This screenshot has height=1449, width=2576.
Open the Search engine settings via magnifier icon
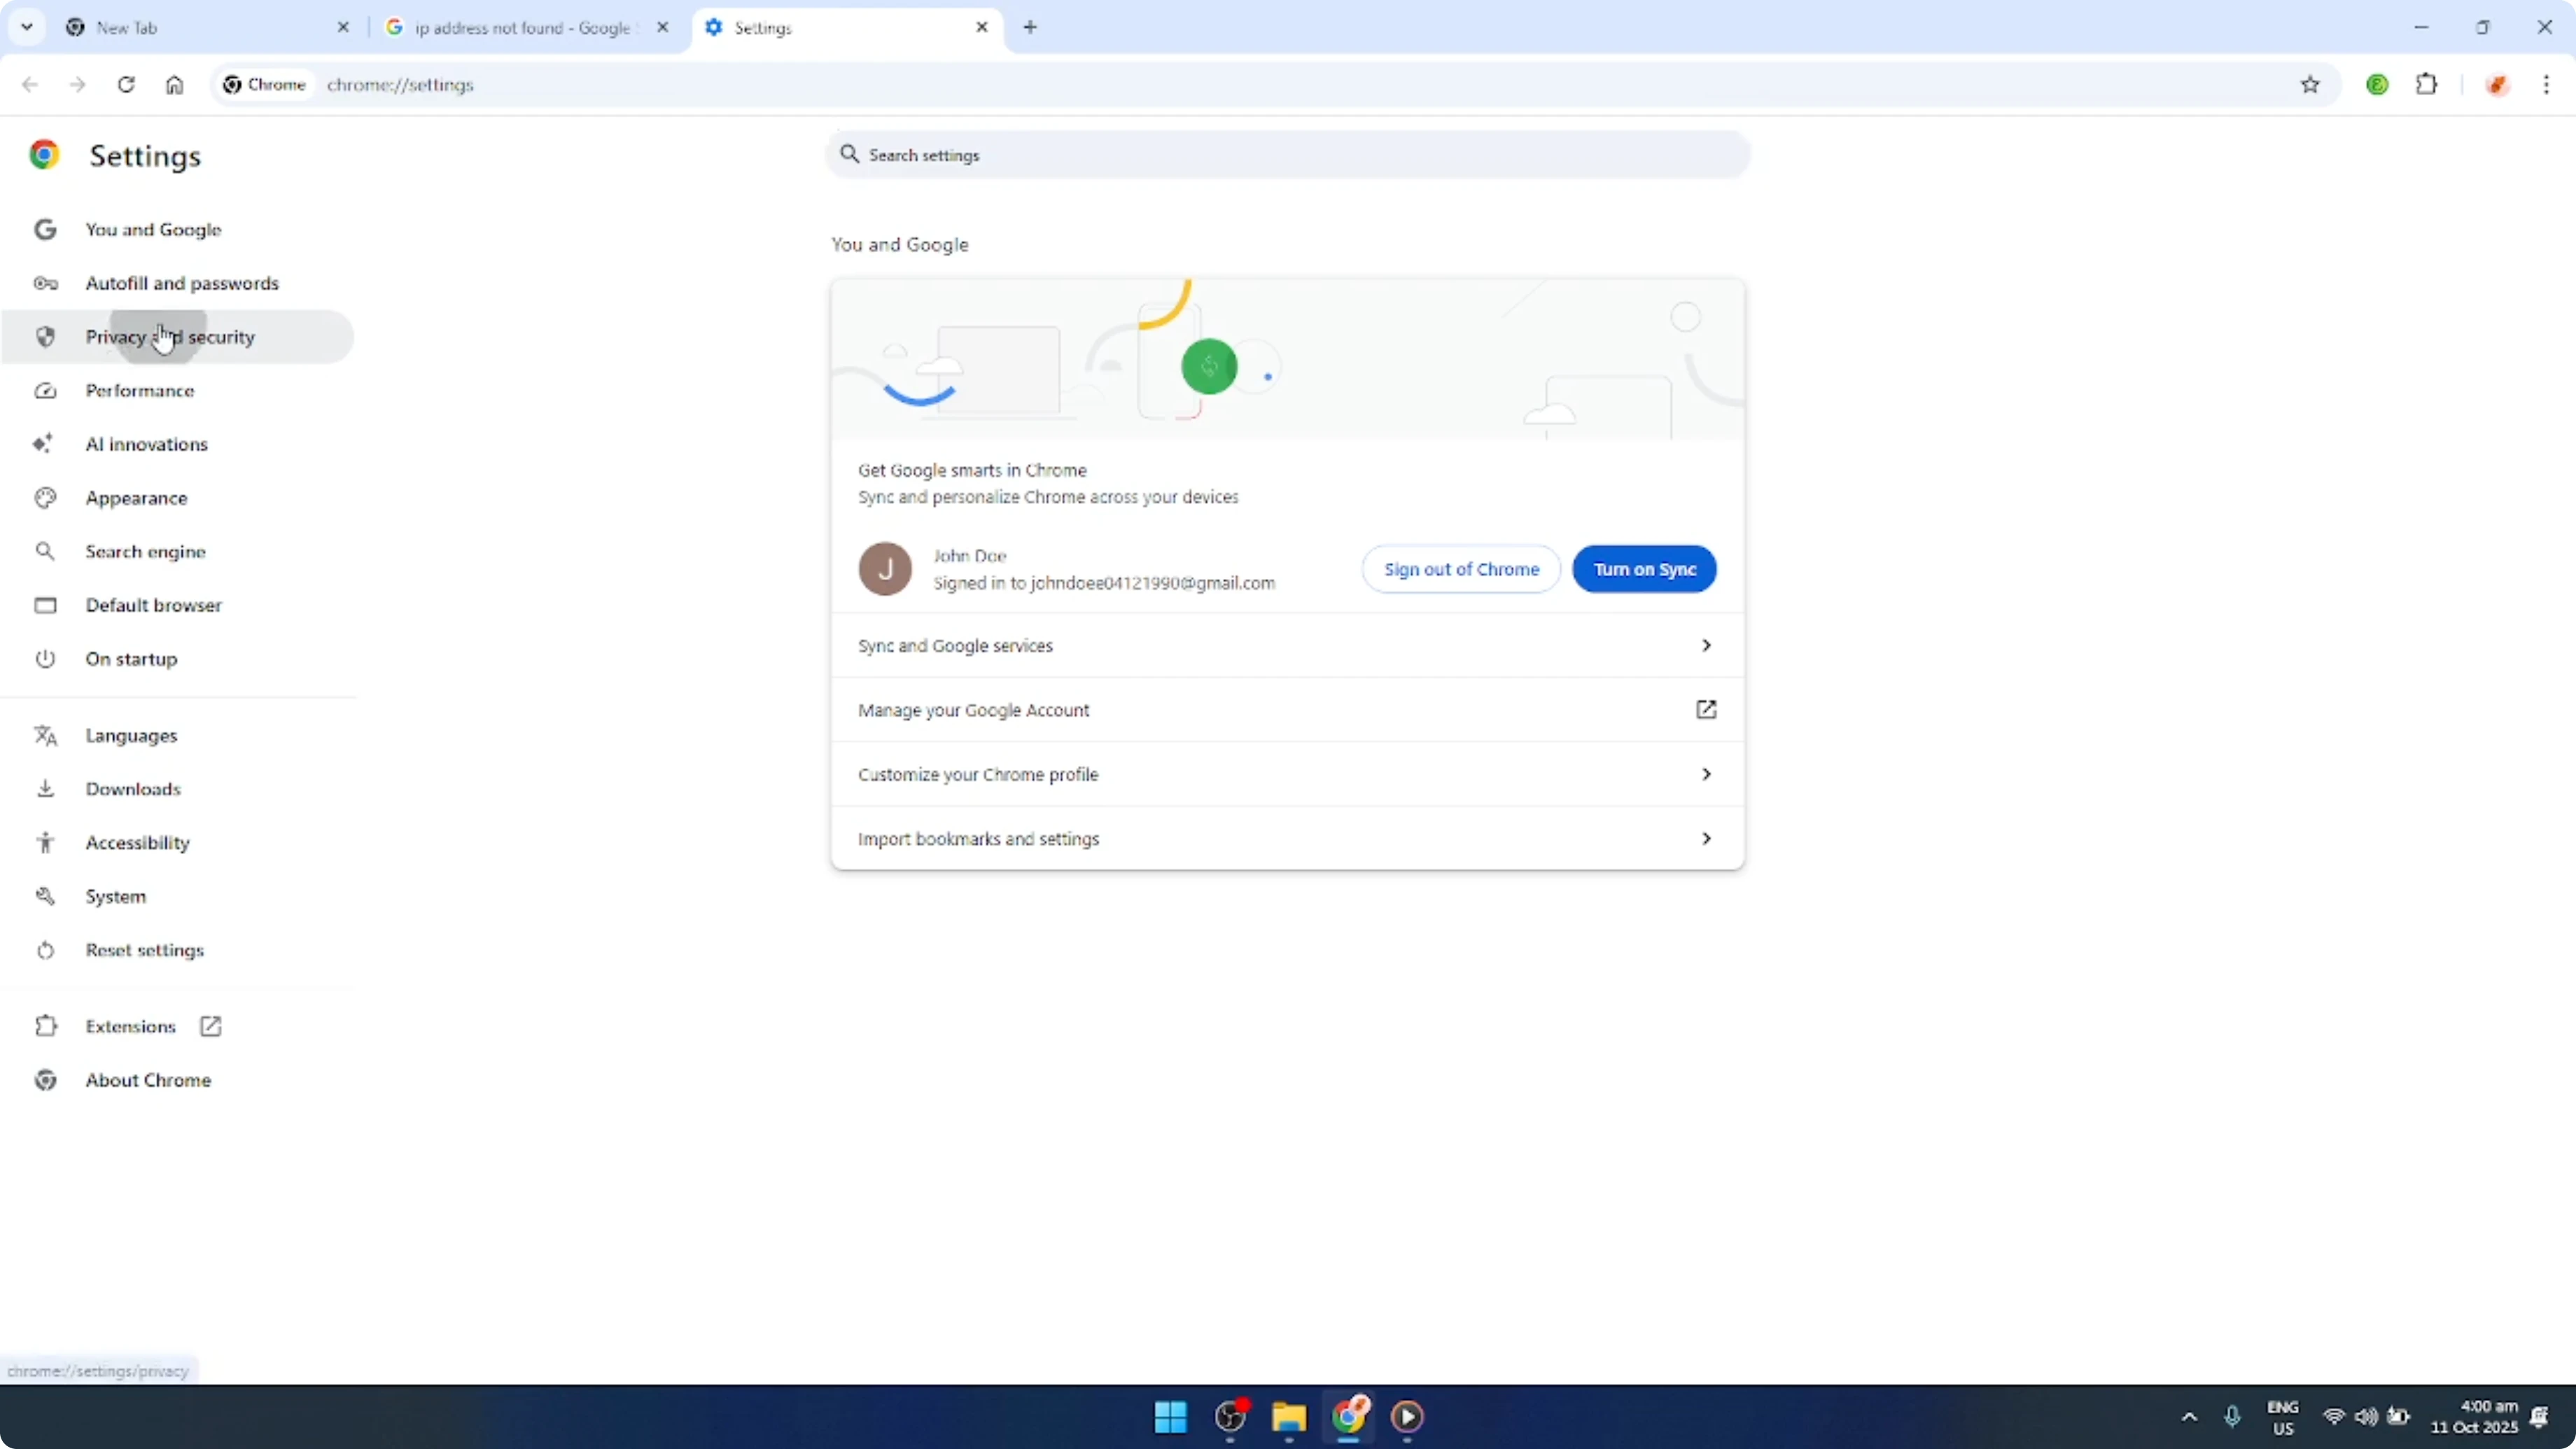(45, 551)
